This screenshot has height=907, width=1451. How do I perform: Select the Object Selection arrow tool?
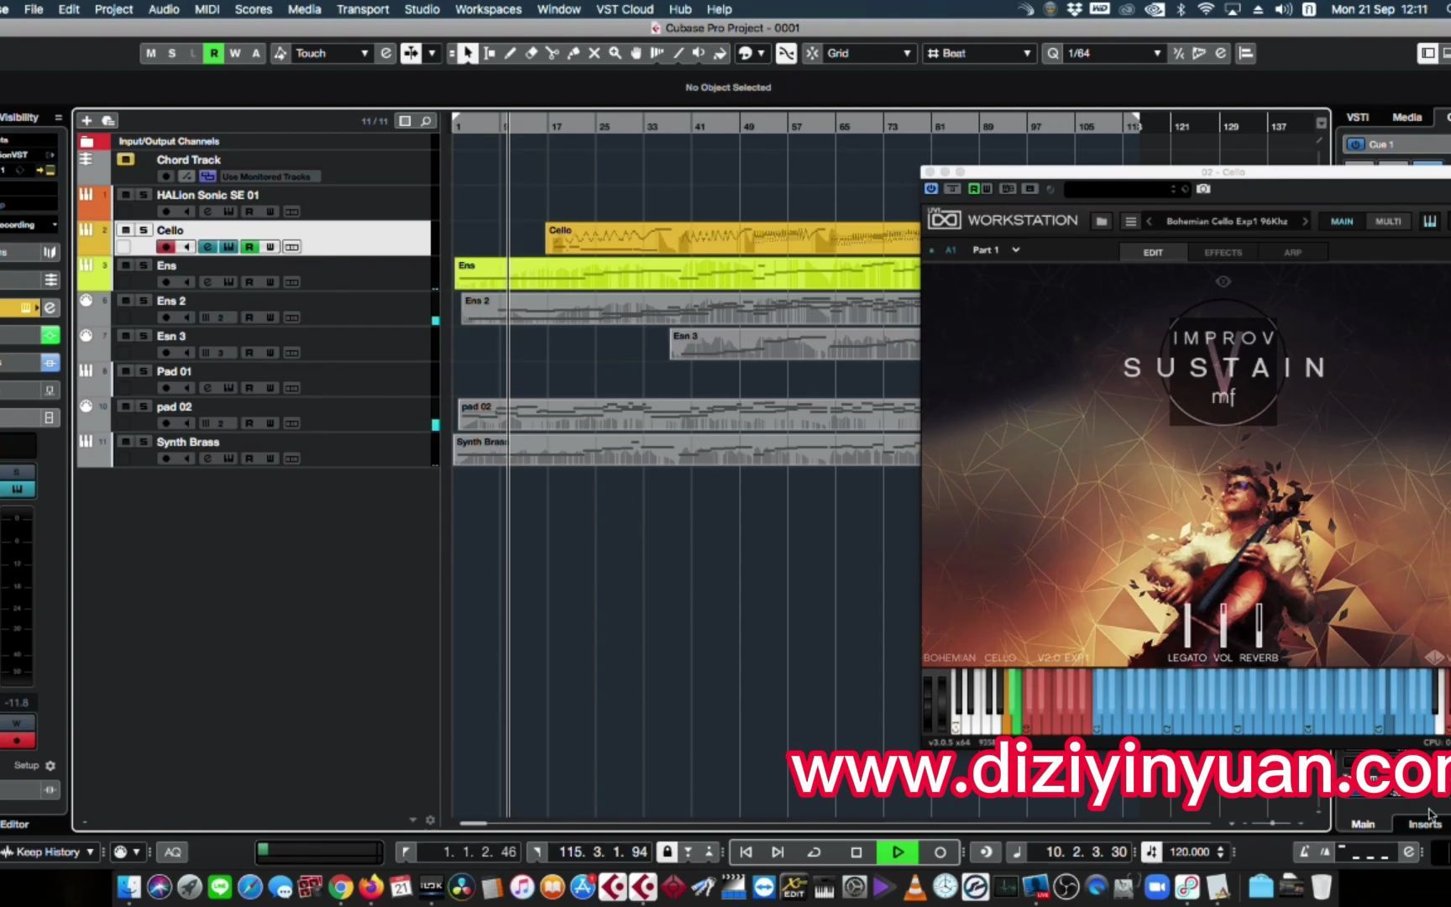point(468,53)
